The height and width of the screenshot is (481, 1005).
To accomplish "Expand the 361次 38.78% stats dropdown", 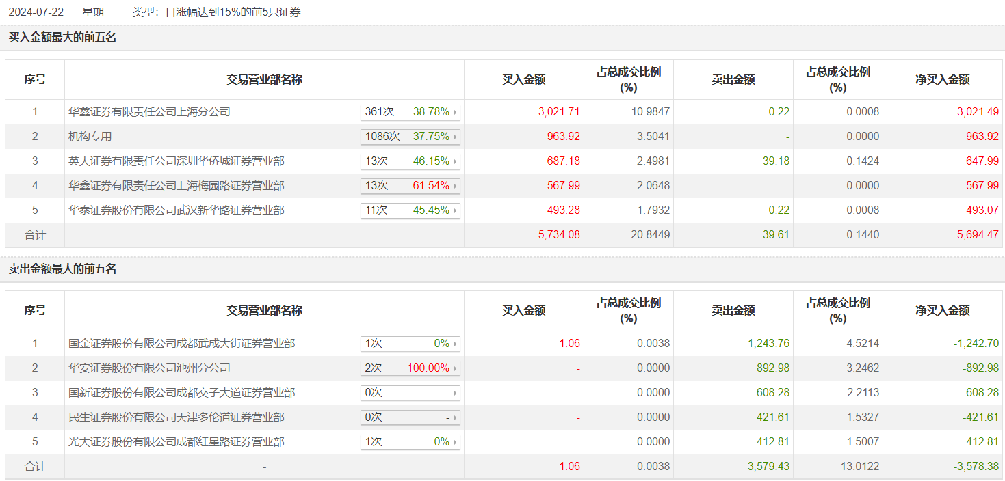I will [455, 112].
